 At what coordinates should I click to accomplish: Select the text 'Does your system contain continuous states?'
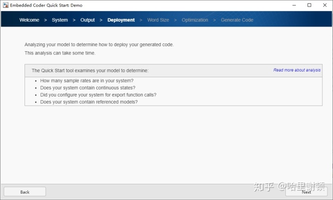click(88, 88)
